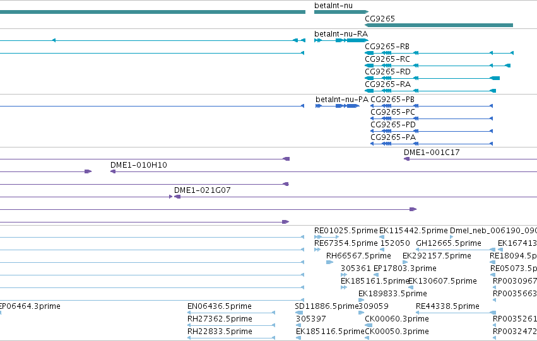The image size is (537, 341).
Task: Click the CG9265-RB transcript label
Action: [387, 47]
